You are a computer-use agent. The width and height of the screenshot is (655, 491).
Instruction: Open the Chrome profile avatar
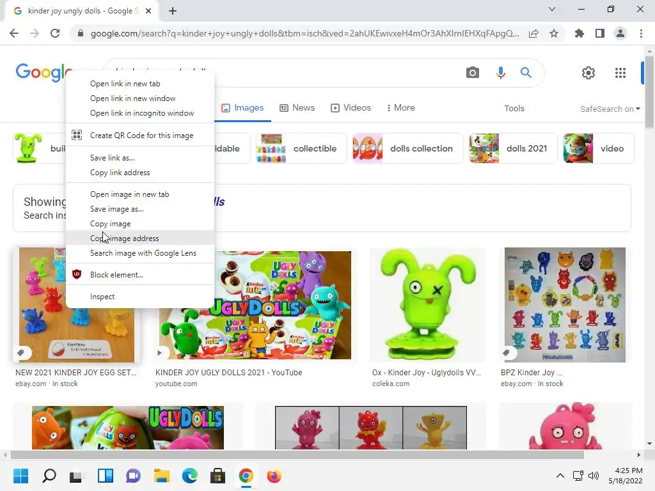click(x=620, y=33)
